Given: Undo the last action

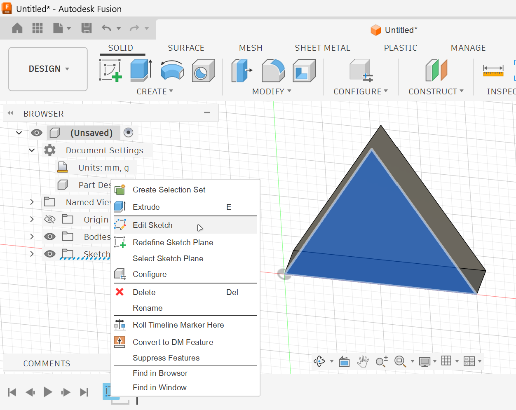Looking at the screenshot, I should tap(106, 28).
